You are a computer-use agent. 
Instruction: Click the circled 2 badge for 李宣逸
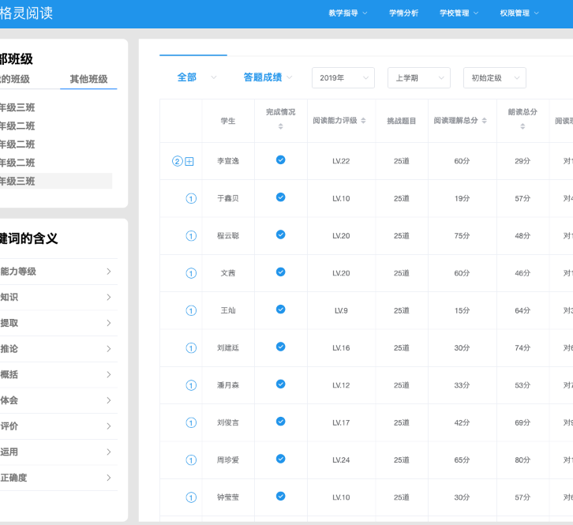tap(178, 161)
